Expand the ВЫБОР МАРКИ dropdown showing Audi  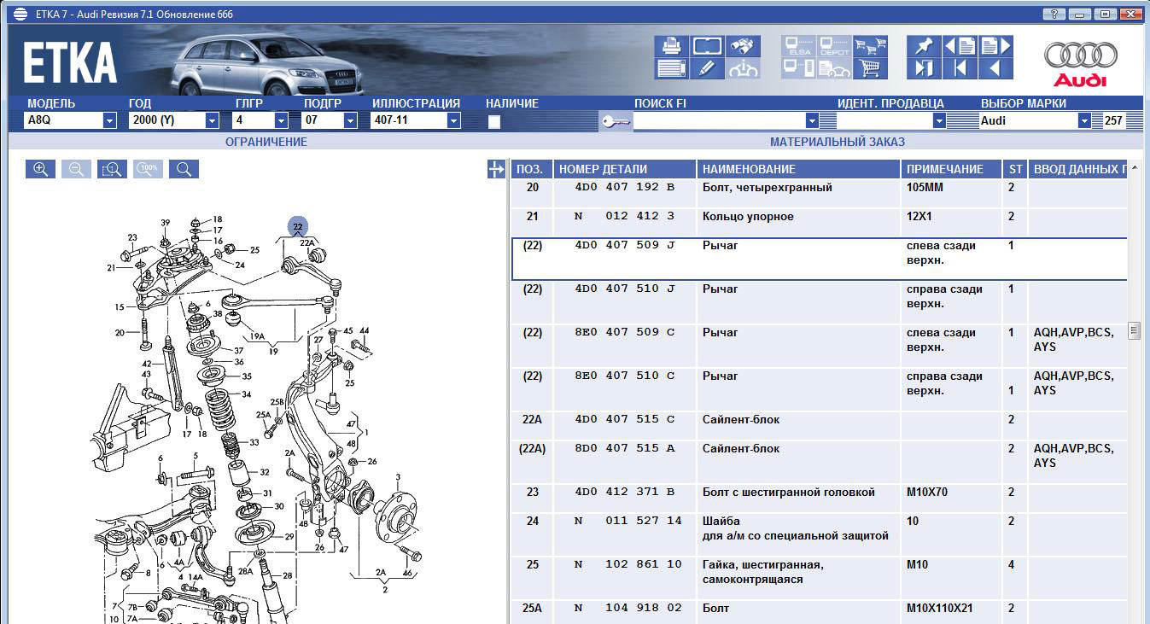(1084, 121)
